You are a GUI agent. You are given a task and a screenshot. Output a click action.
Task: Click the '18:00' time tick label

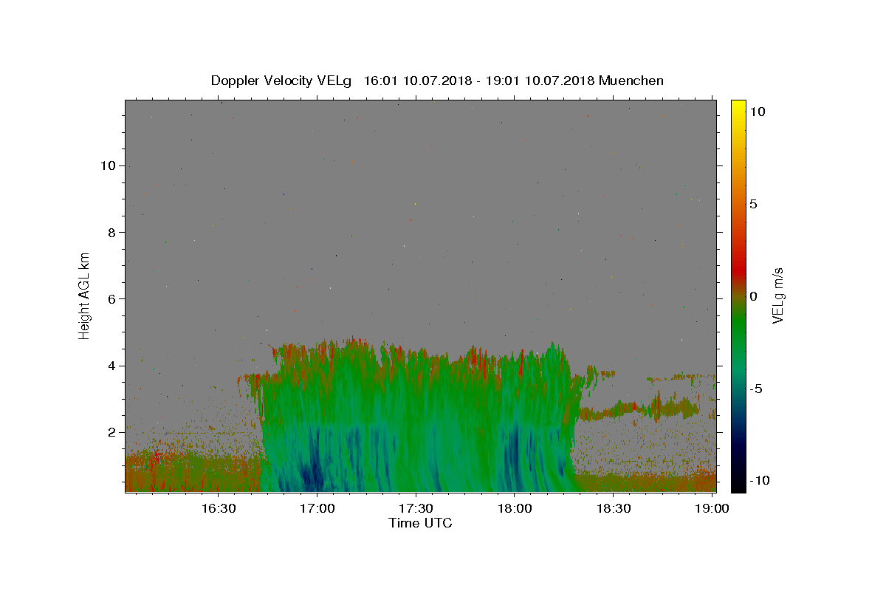tap(515, 508)
